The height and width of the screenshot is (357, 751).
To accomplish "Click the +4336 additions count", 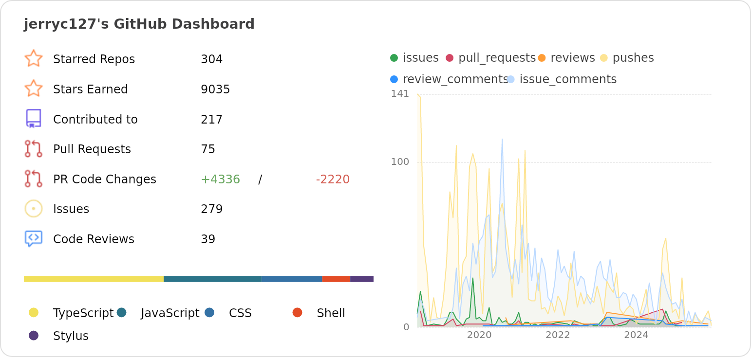I will click(220, 179).
